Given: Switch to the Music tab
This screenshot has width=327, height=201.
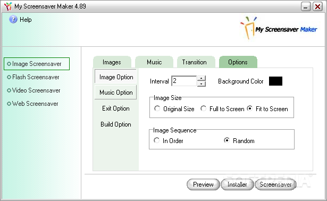Looking at the screenshot, I should tap(154, 62).
